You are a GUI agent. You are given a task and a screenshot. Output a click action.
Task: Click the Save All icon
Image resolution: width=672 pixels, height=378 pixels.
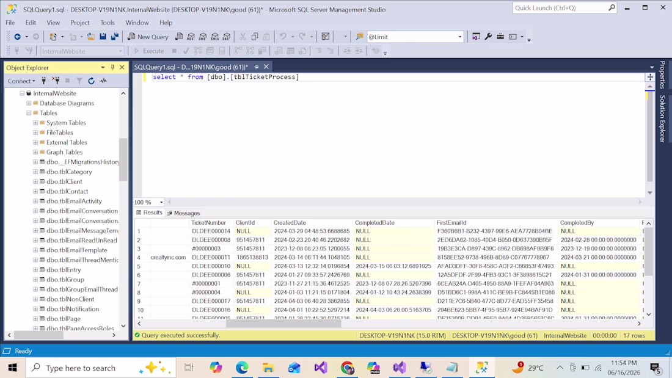[x=115, y=37]
